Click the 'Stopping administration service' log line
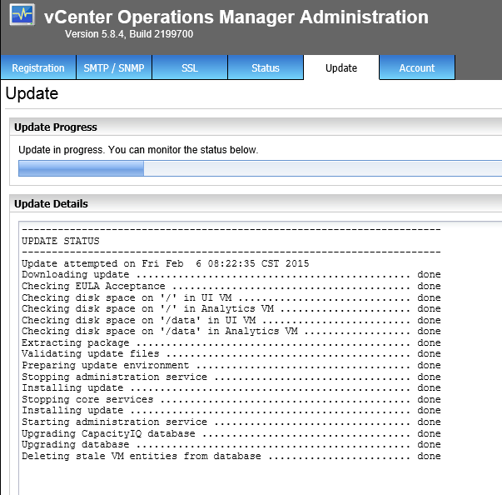Viewport: 502px width, 495px height. click(x=231, y=377)
